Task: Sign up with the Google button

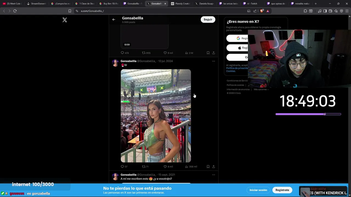Action: pyautogui.click(x=237, y=38)
